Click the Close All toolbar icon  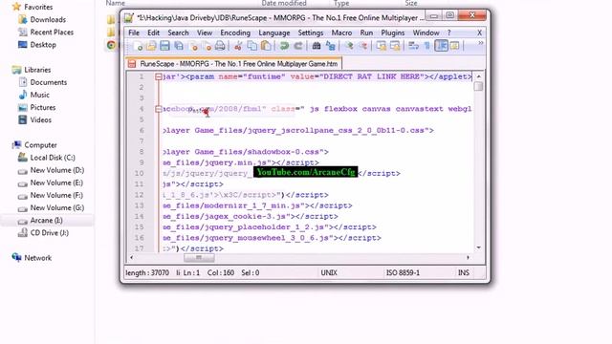tap(207, 46)
